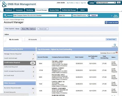Sort by Company Name and Address header

point(61,57)
